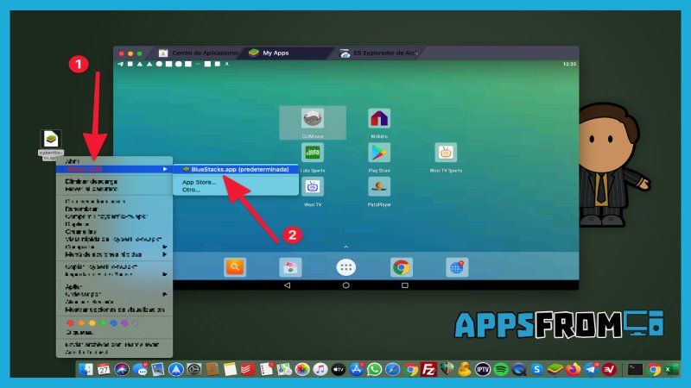Switch to ES Explorador de Archivos tab
Screen dimensions: 691x388
(378, 53)
